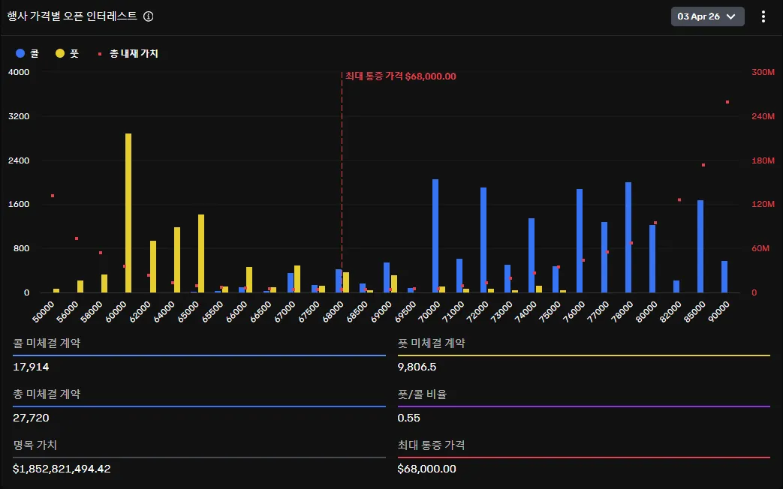Screen dimensions: 783x489
Task: Click the 명목 가치 dollar amount
Action: tap(62, 469)
